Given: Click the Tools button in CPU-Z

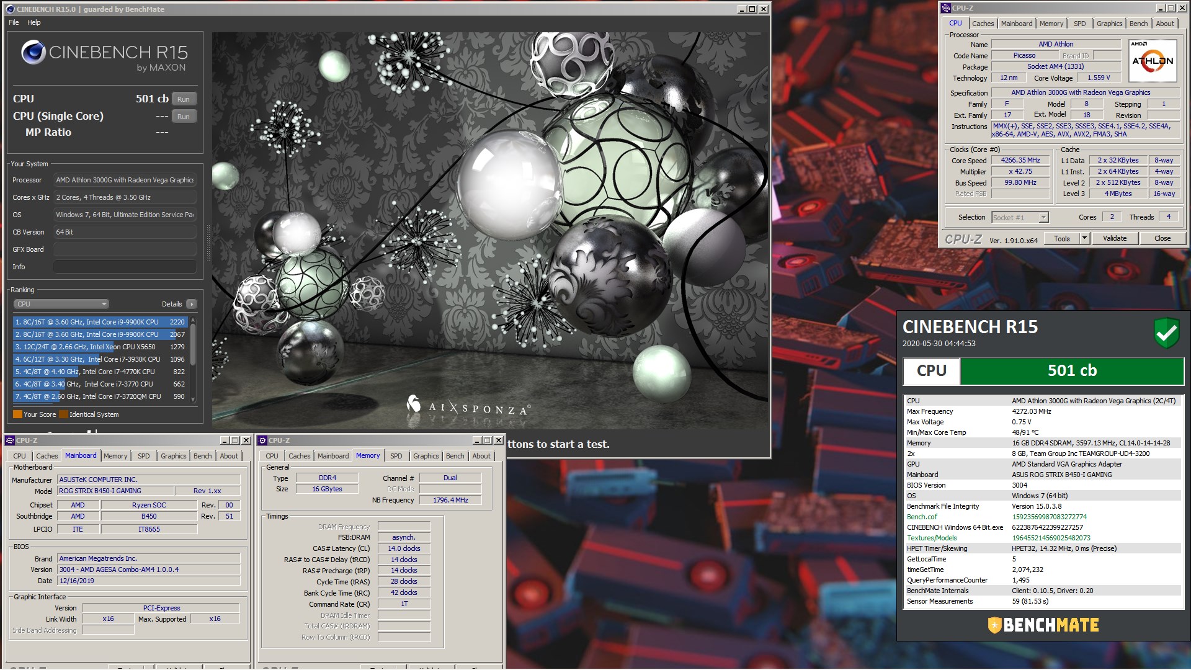Looking at the screenshot, I should click(1062, 238).
